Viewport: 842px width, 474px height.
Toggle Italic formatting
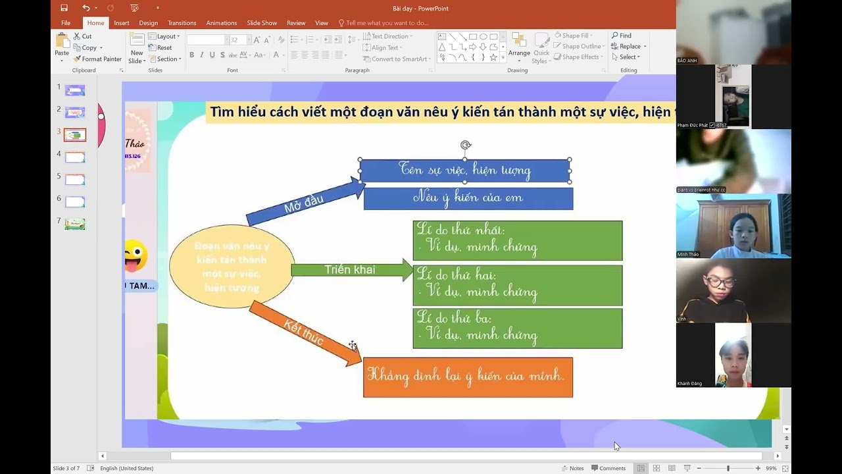[x=202, y=55]
